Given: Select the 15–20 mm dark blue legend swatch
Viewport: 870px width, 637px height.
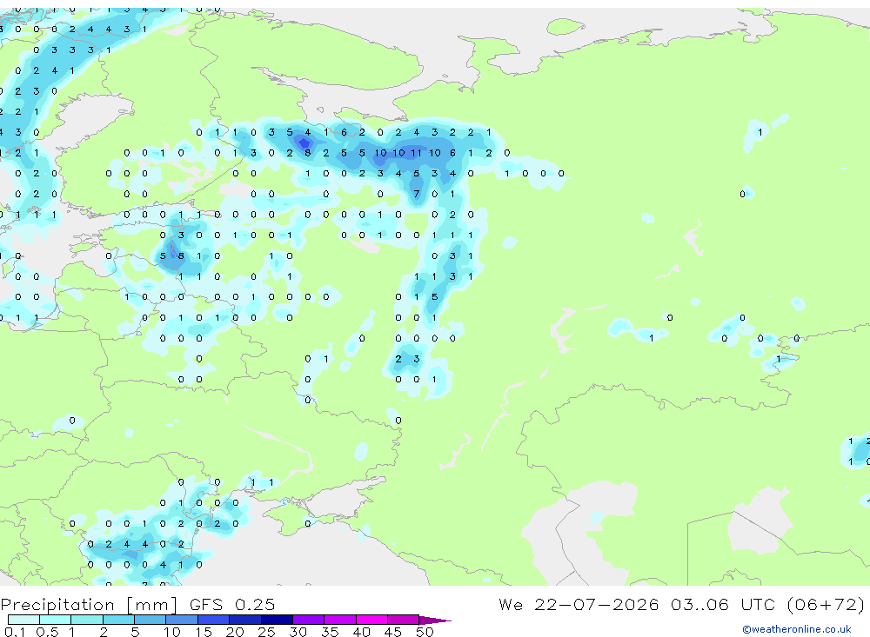Looking at the screenshot, I should pos(214,620).
